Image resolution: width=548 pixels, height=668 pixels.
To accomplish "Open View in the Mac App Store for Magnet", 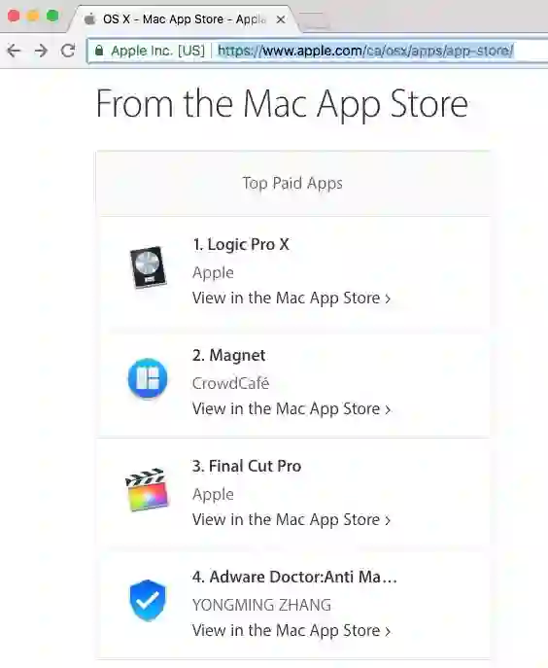I will tap(291, 408).
